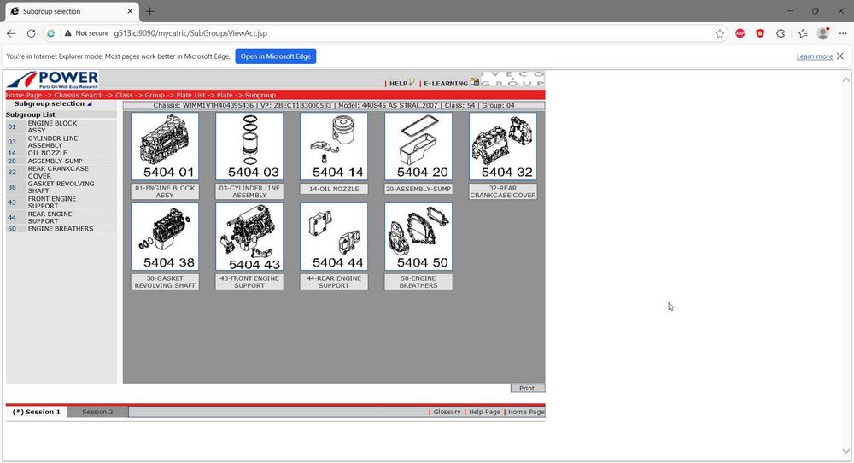Click the 03-CYLINDER LINE ASSEMBLY caption button
This screenshot has width=854, height=463.
(249, 191)
